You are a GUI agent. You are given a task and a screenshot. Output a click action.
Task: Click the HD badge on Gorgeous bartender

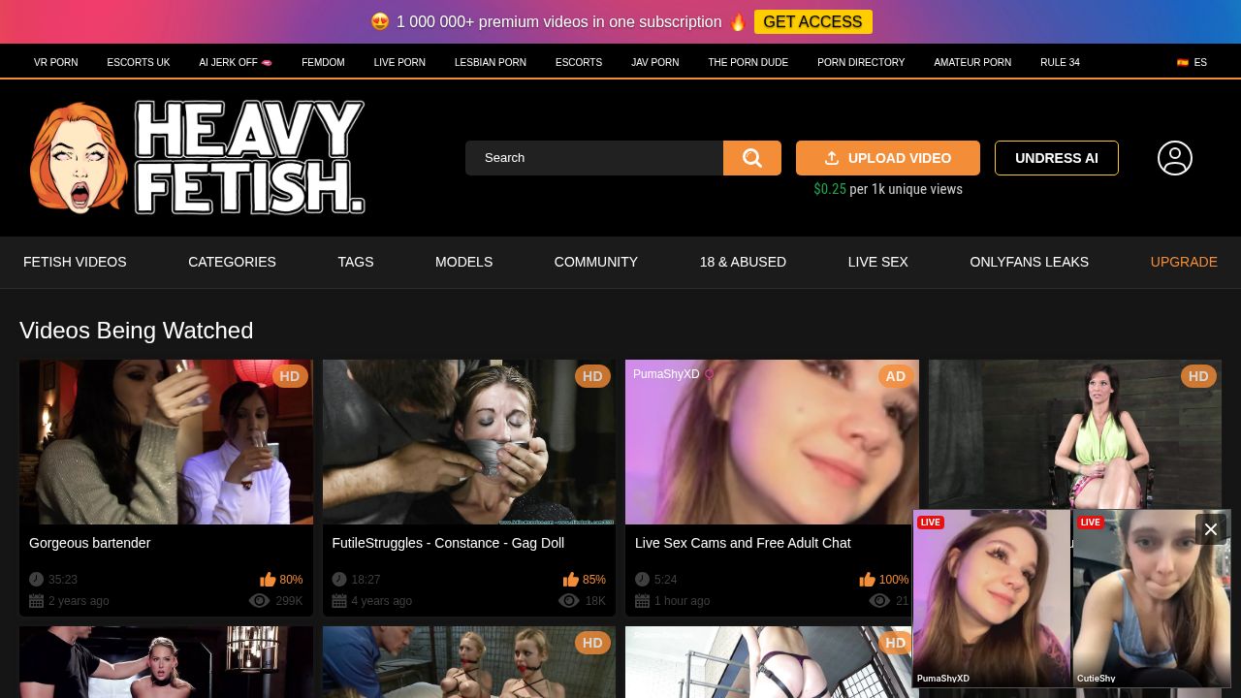(x=289, y=376)
